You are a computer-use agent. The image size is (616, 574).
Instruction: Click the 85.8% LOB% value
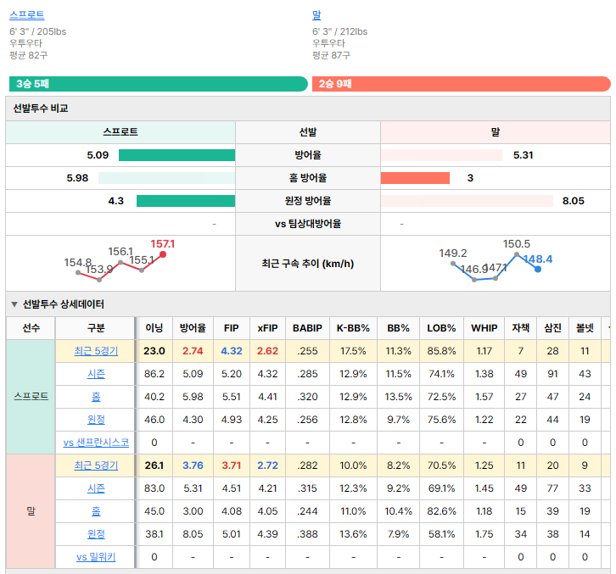click(441, 351)
